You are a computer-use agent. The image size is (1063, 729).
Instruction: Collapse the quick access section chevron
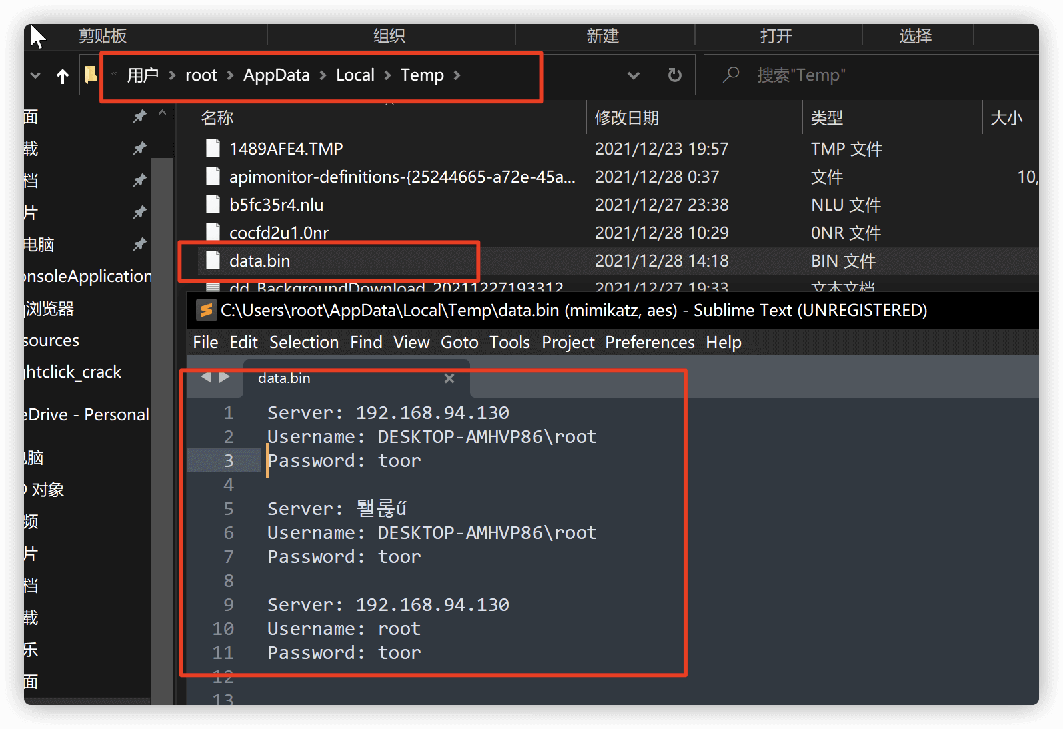click(162, 114)
